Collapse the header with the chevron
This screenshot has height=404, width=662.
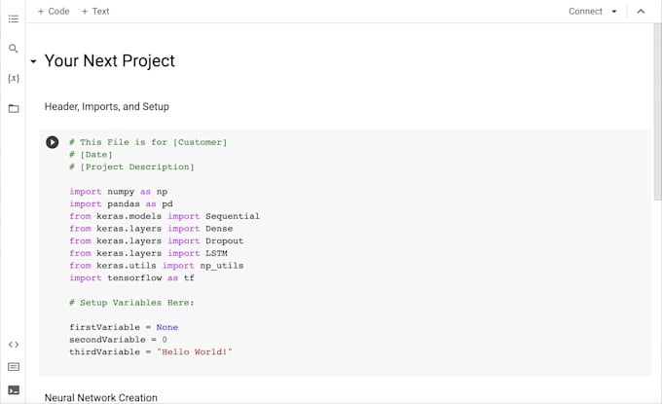[641, 12]
